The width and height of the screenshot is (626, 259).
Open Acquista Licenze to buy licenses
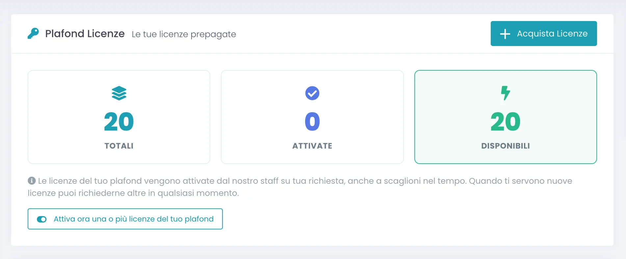coord(544,34)
